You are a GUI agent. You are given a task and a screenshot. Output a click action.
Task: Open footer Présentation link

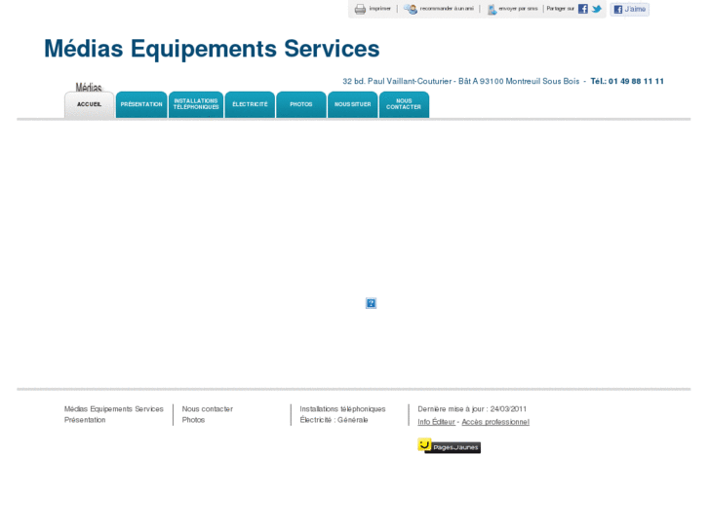pyautogui.click(x=85, y=420)
